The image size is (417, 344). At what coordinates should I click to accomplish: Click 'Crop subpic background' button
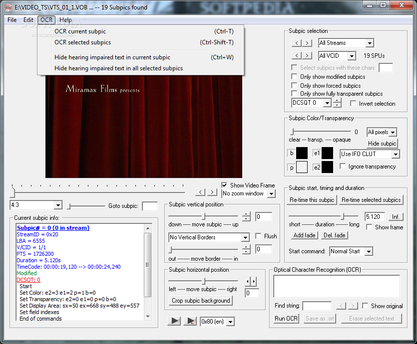201,301
